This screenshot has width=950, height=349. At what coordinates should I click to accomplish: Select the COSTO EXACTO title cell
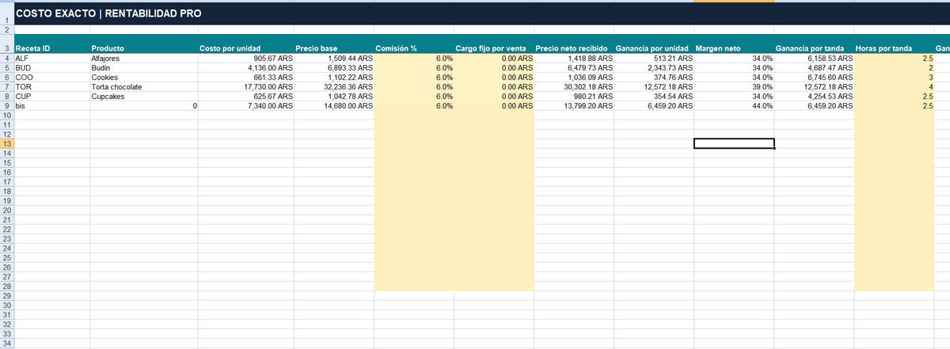pos(108,13)
